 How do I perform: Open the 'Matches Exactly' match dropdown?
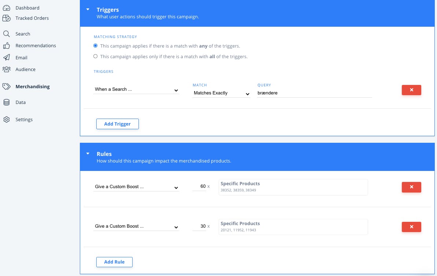pyautogui.click(x=221, y=93)
